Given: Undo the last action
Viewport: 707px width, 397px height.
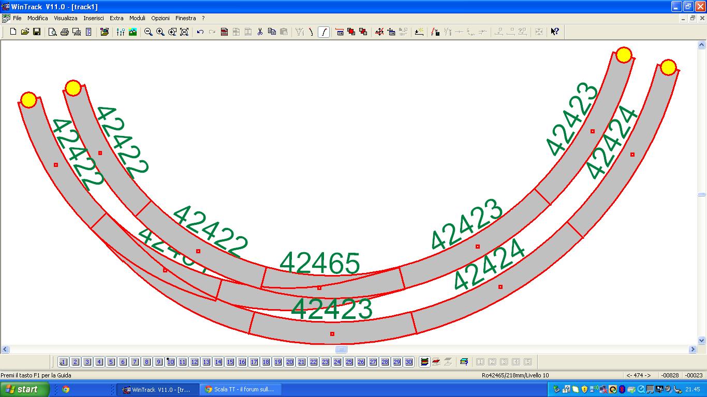Looking at the screenshot, I should [x=200, y=32].
